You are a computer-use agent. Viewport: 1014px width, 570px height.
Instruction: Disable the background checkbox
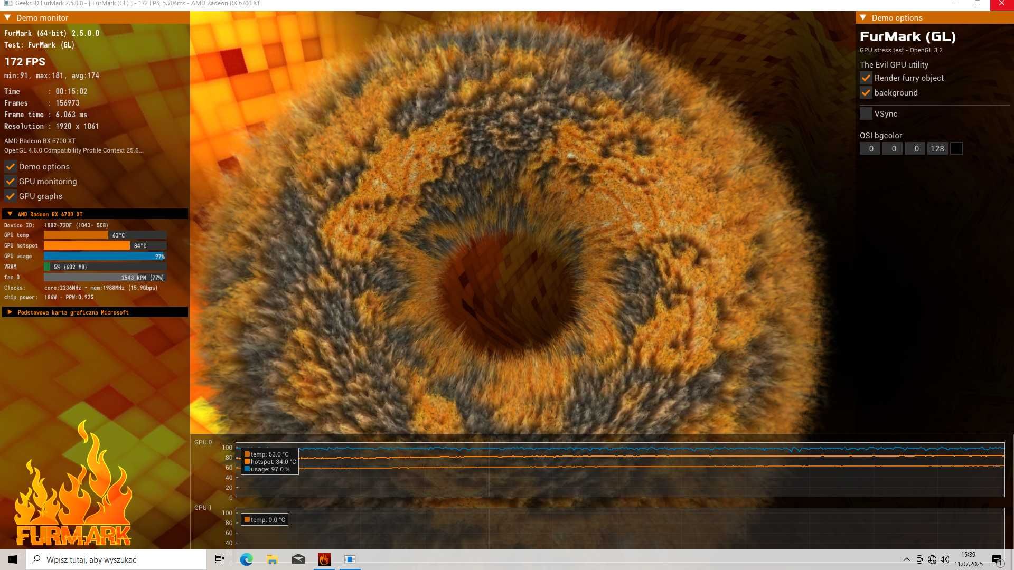(866, 92)
